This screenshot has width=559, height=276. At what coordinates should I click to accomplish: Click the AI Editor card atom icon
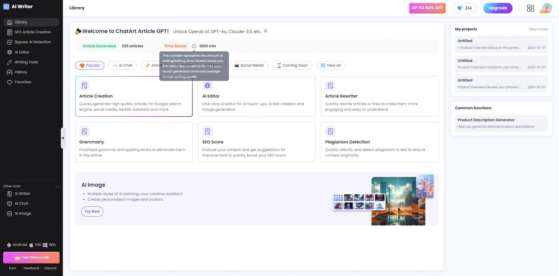point(207,86)
